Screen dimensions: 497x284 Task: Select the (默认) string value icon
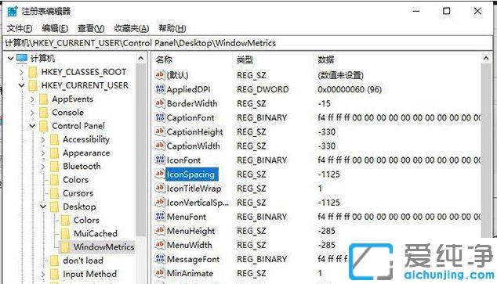160,75
